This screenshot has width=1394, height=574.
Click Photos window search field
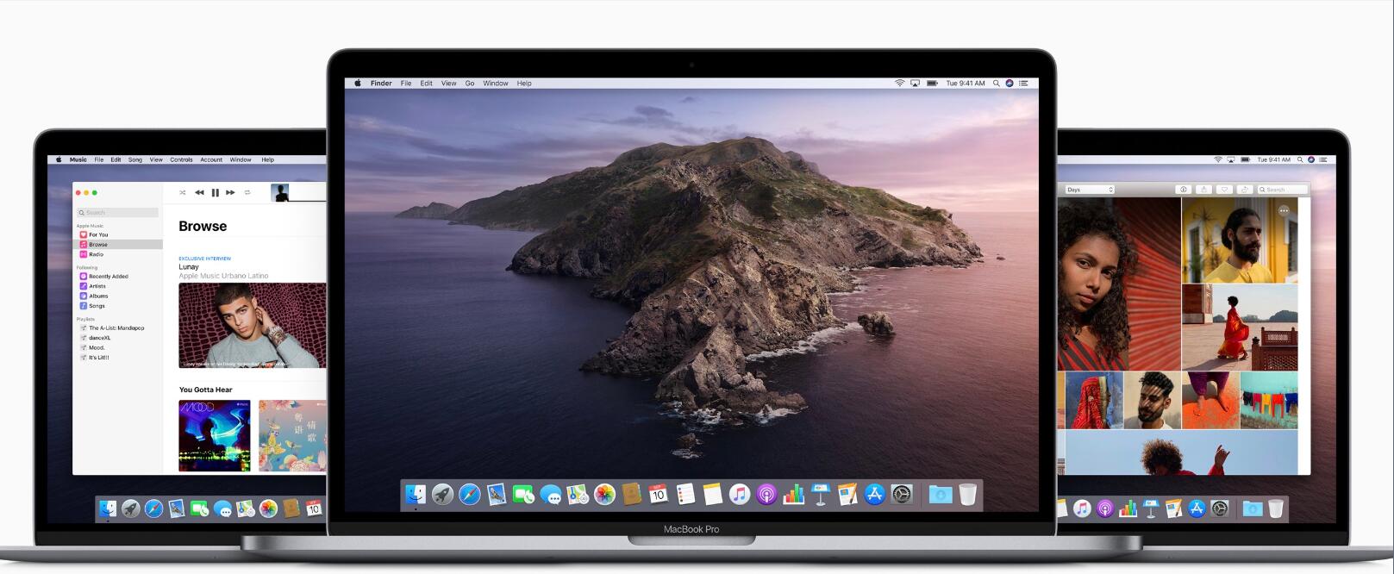click(1282, 190)
